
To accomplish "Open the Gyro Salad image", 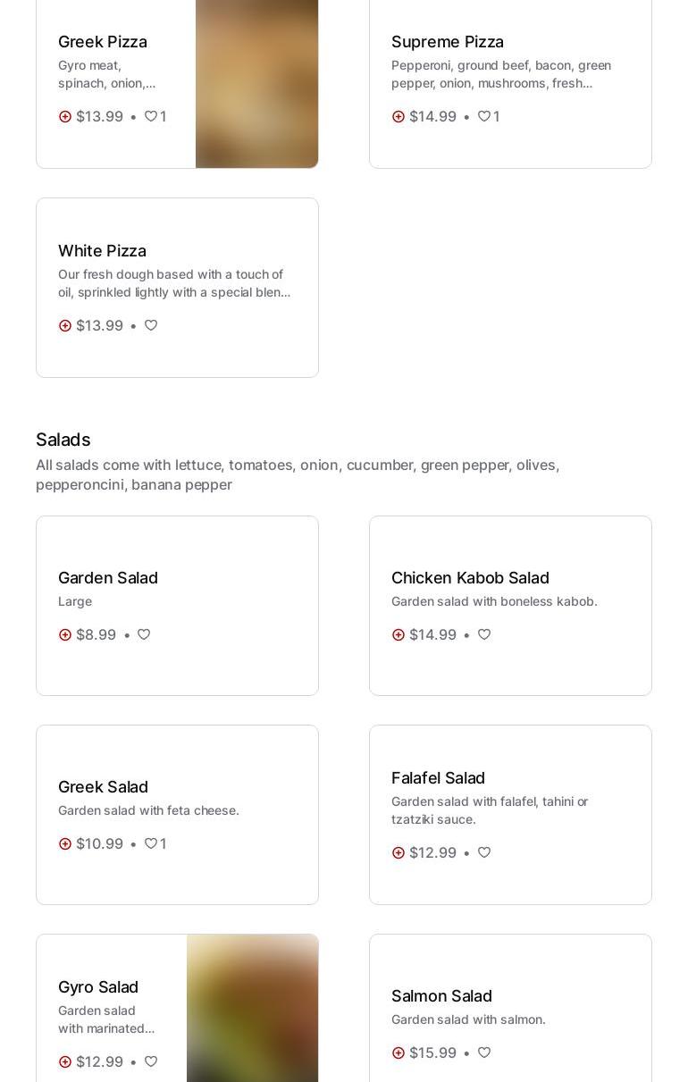I will pyautogui.click(x=252, y=1008).
